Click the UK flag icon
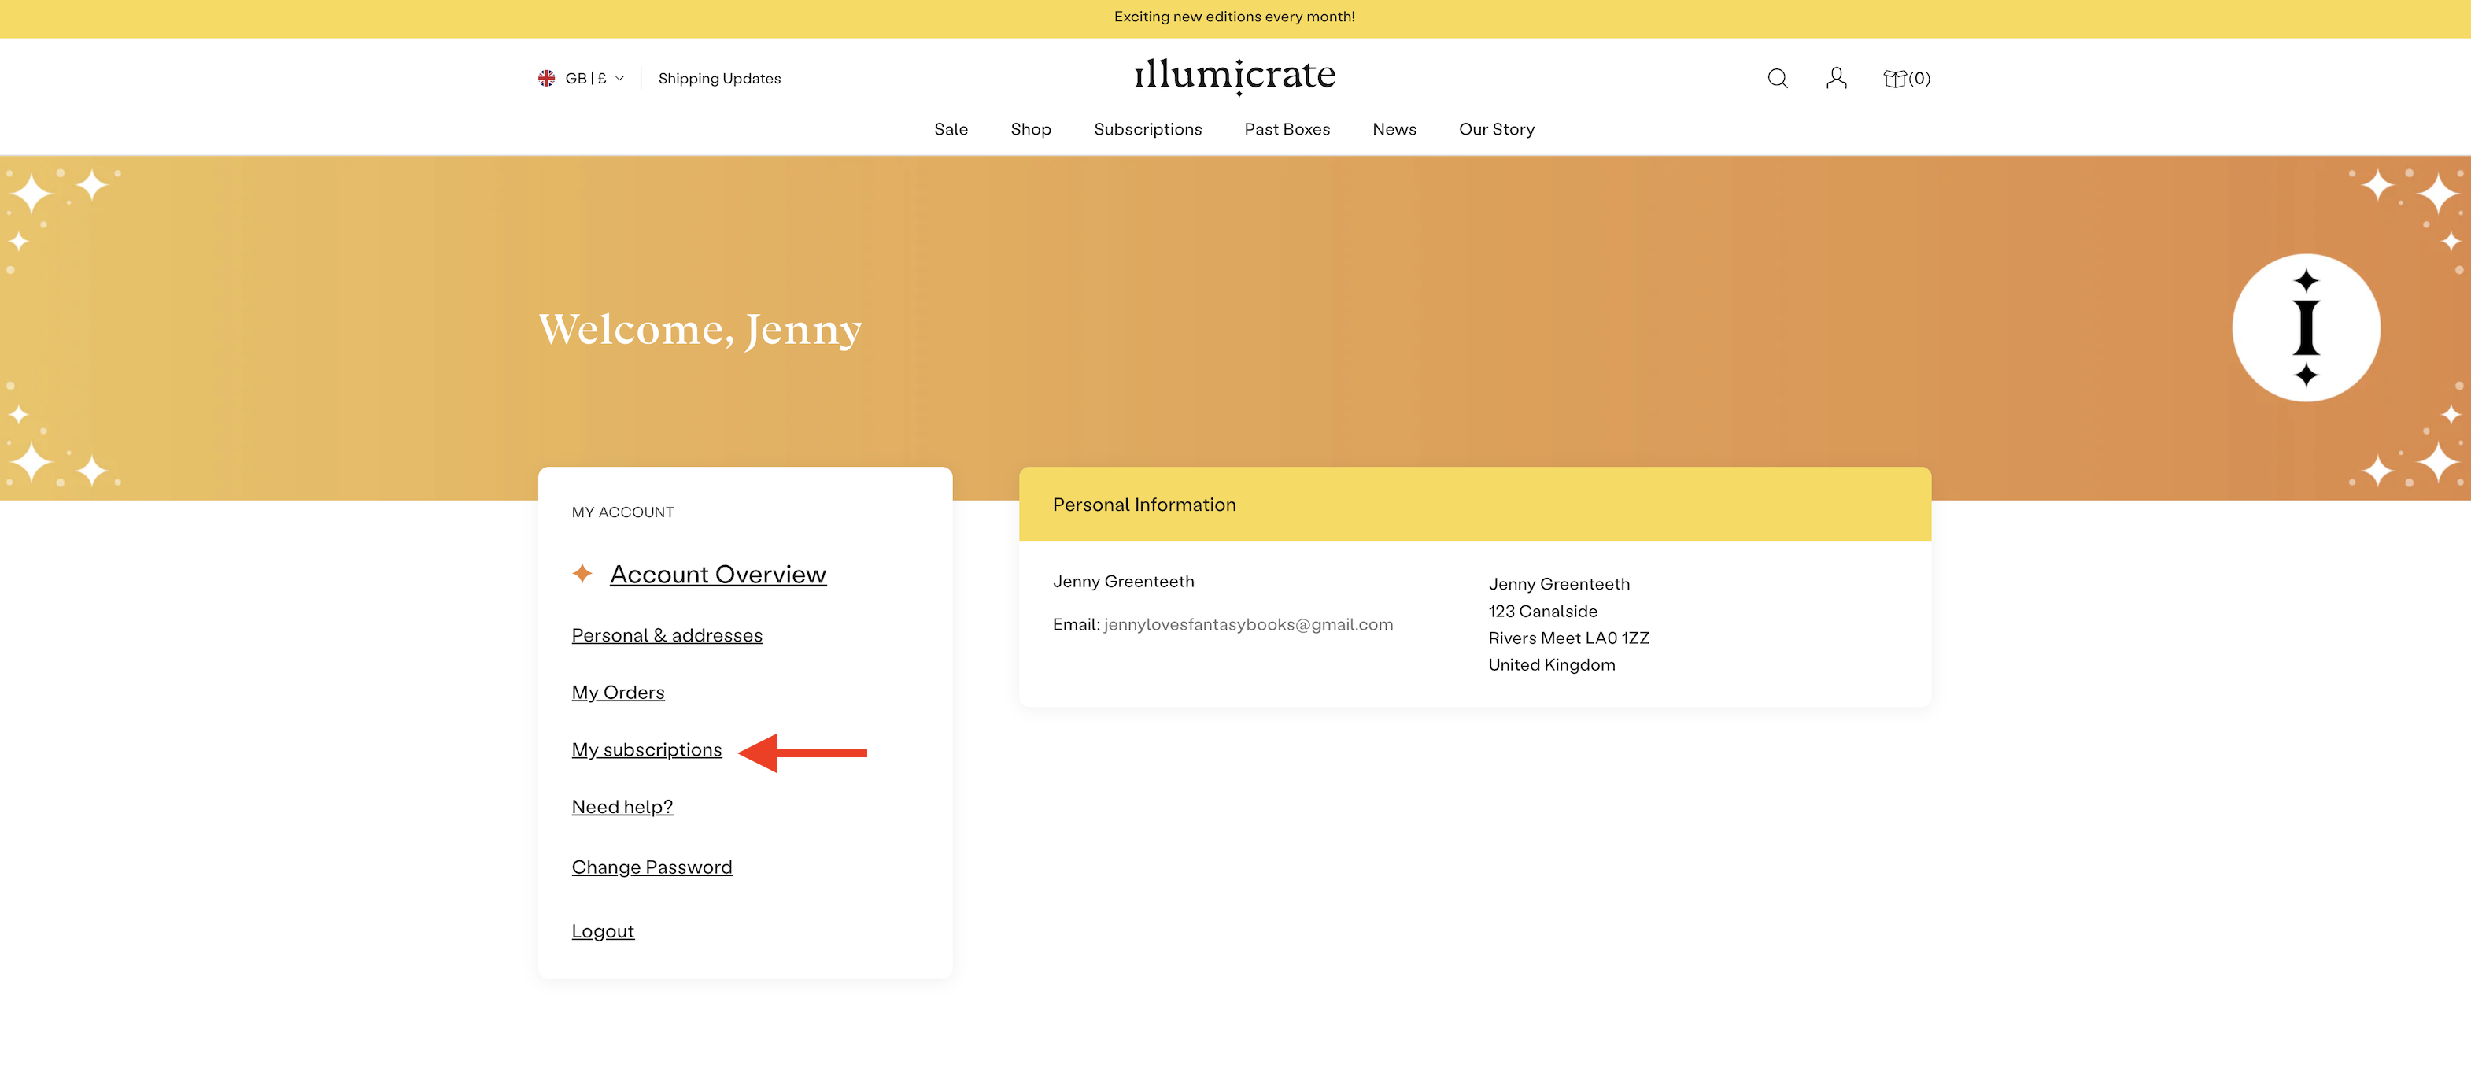2471x1065 pixels. (x=547, y=79)
